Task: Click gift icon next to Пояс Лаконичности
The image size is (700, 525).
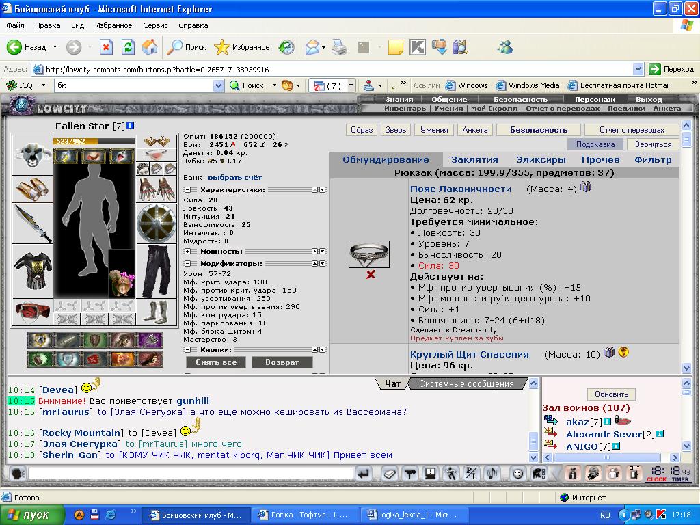Action: click(586, 187)
